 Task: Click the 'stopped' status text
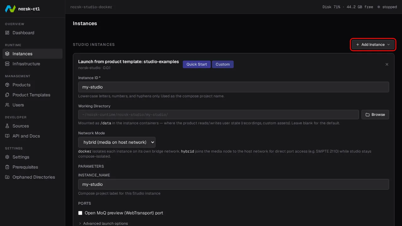coord(389,7)
